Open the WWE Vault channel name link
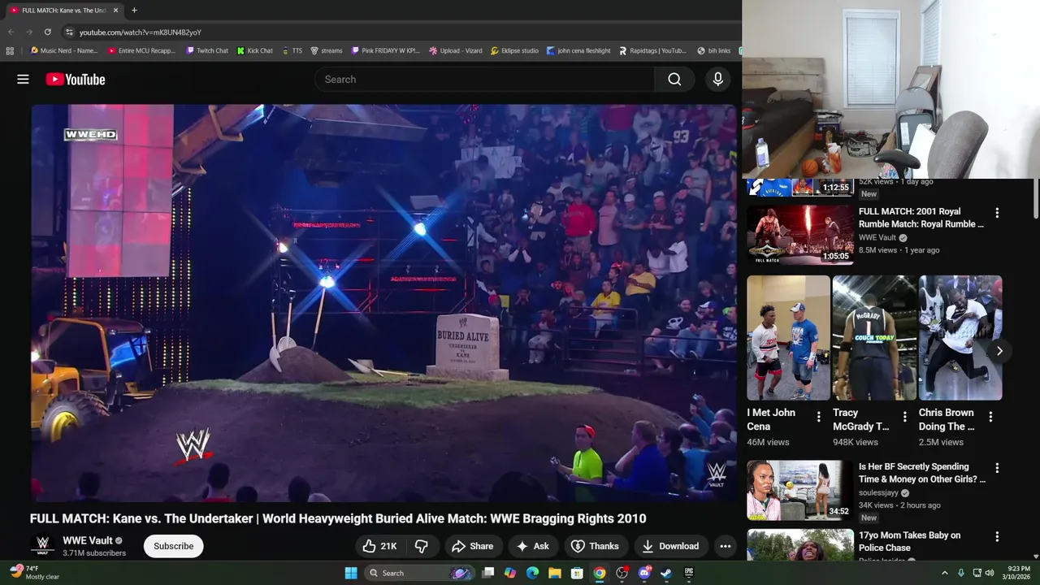This screenshot has width=1040, height=585. (88, 540)
